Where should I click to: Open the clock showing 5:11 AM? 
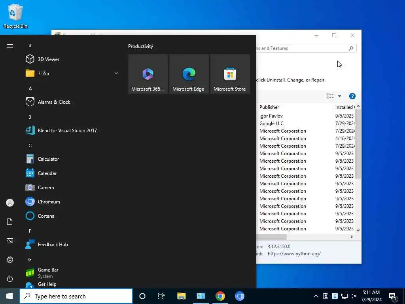pyautogui.click(x=371, y=296)
